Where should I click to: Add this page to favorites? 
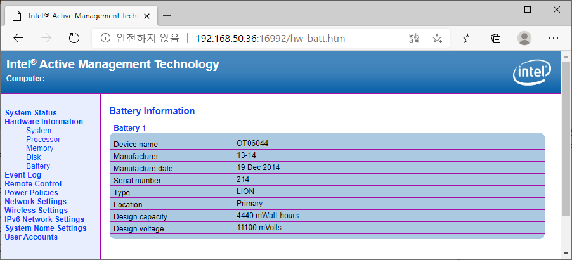437,38
